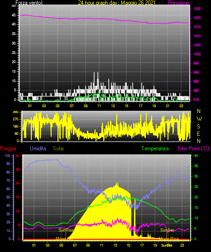Click the '995' pressure axis value
The width and height of the screenshot is (211, 252).
point(196,63)
